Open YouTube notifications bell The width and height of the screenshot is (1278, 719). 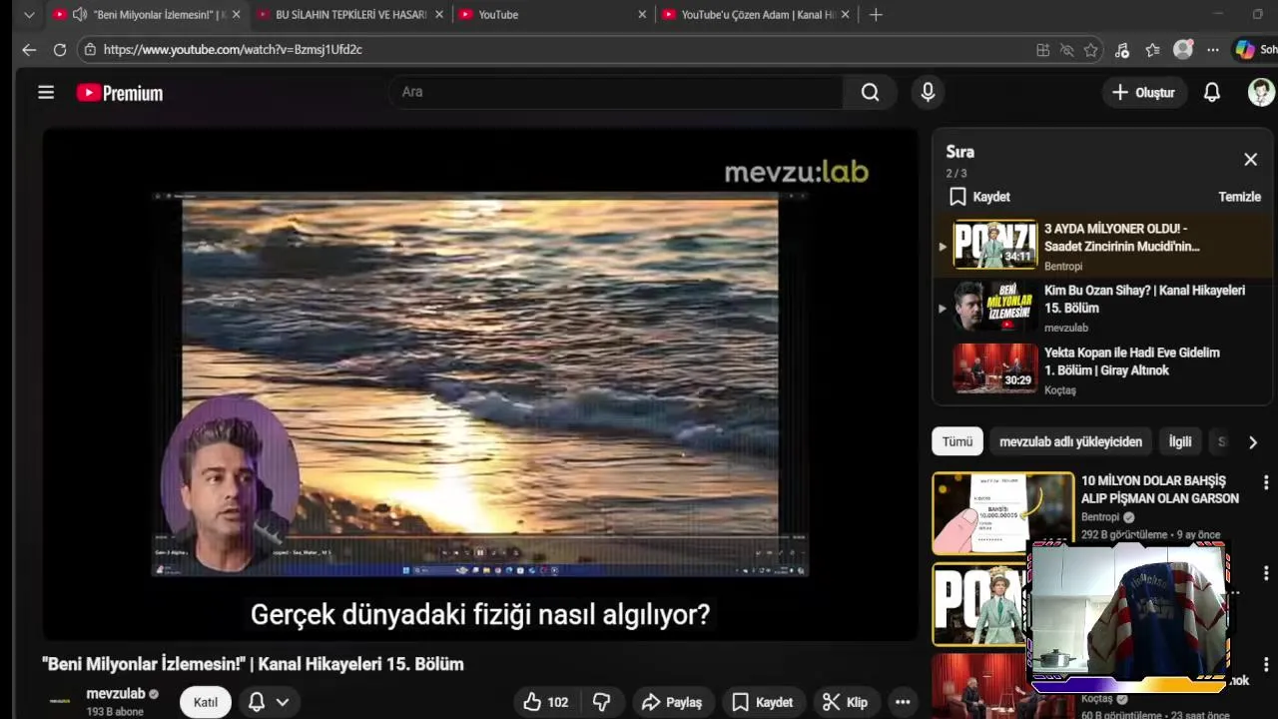pos(1211,92)
